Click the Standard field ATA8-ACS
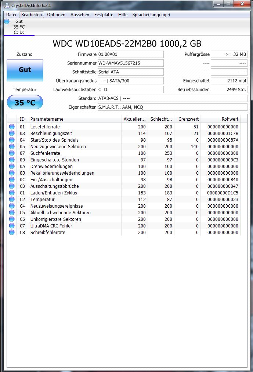The image size is (253, 372). point(173,98)
